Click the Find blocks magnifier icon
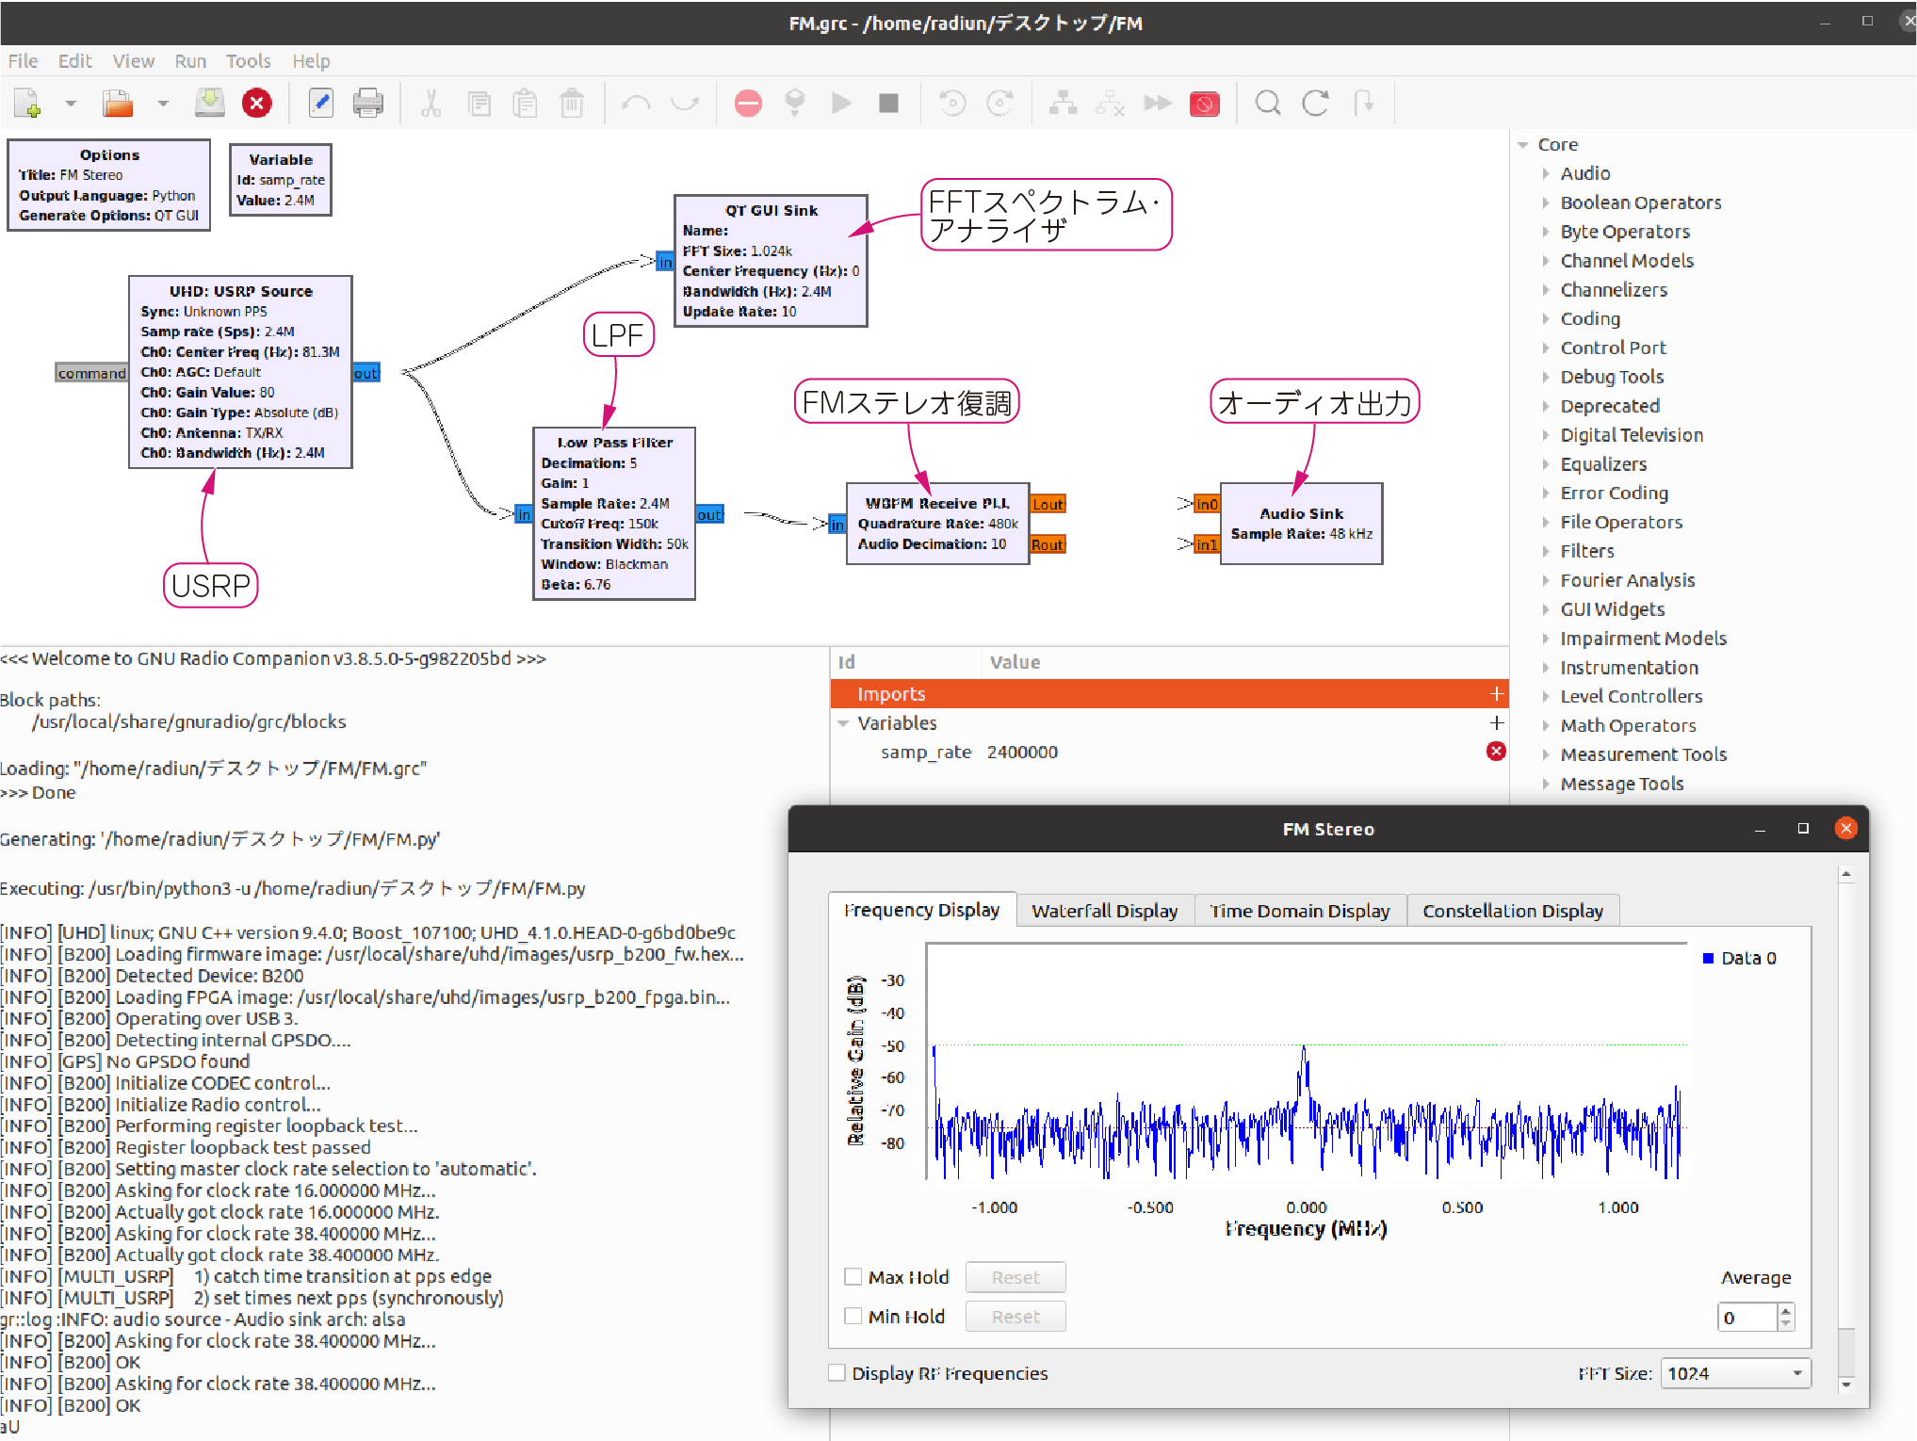1917x1441 pixels. coord(1268,103)
